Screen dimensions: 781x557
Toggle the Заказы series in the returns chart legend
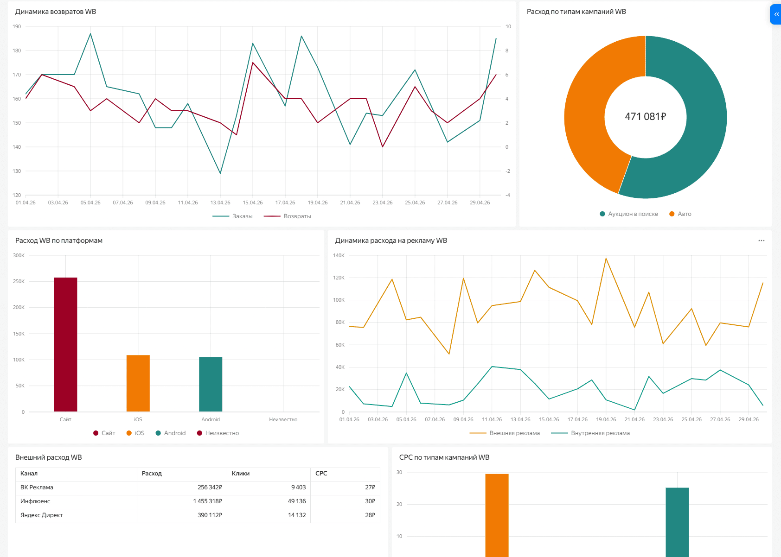click(232, 216)
